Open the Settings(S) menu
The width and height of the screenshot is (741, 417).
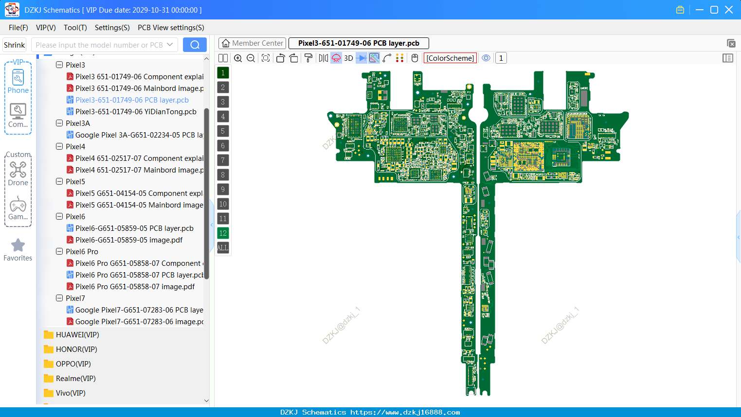[x=112, y=28]
